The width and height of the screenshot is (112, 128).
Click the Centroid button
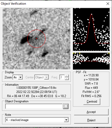92,102
